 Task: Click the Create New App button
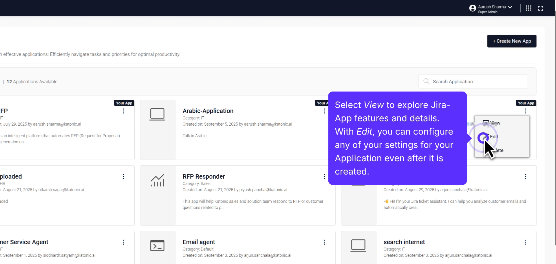511,41
